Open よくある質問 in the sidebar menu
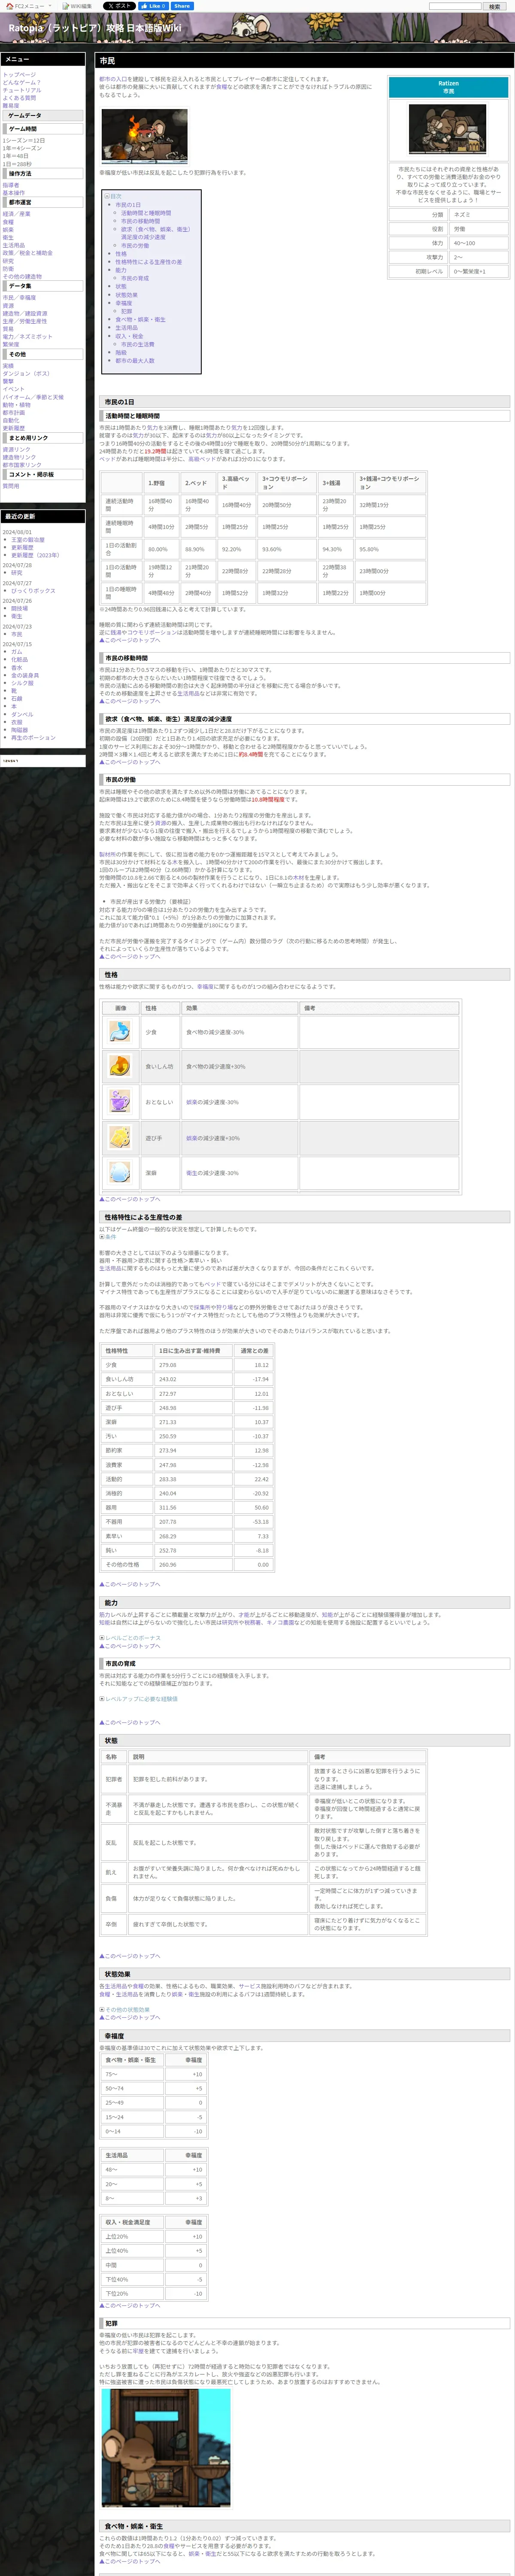The height and width of the screenshot is (2576, 515). pos(19,98)
